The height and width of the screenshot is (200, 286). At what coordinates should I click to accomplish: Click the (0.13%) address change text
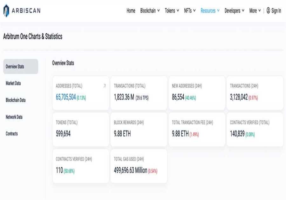tap(81, 98)
